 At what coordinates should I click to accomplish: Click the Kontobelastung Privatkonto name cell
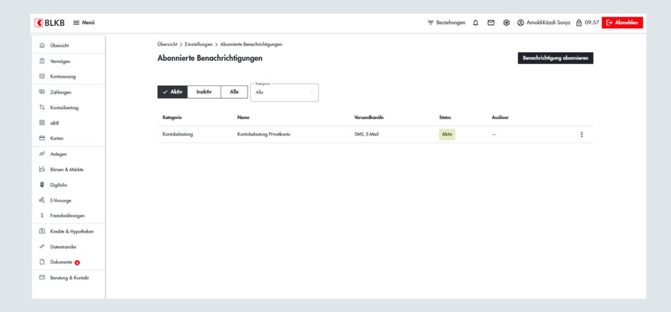pos(264,134)
